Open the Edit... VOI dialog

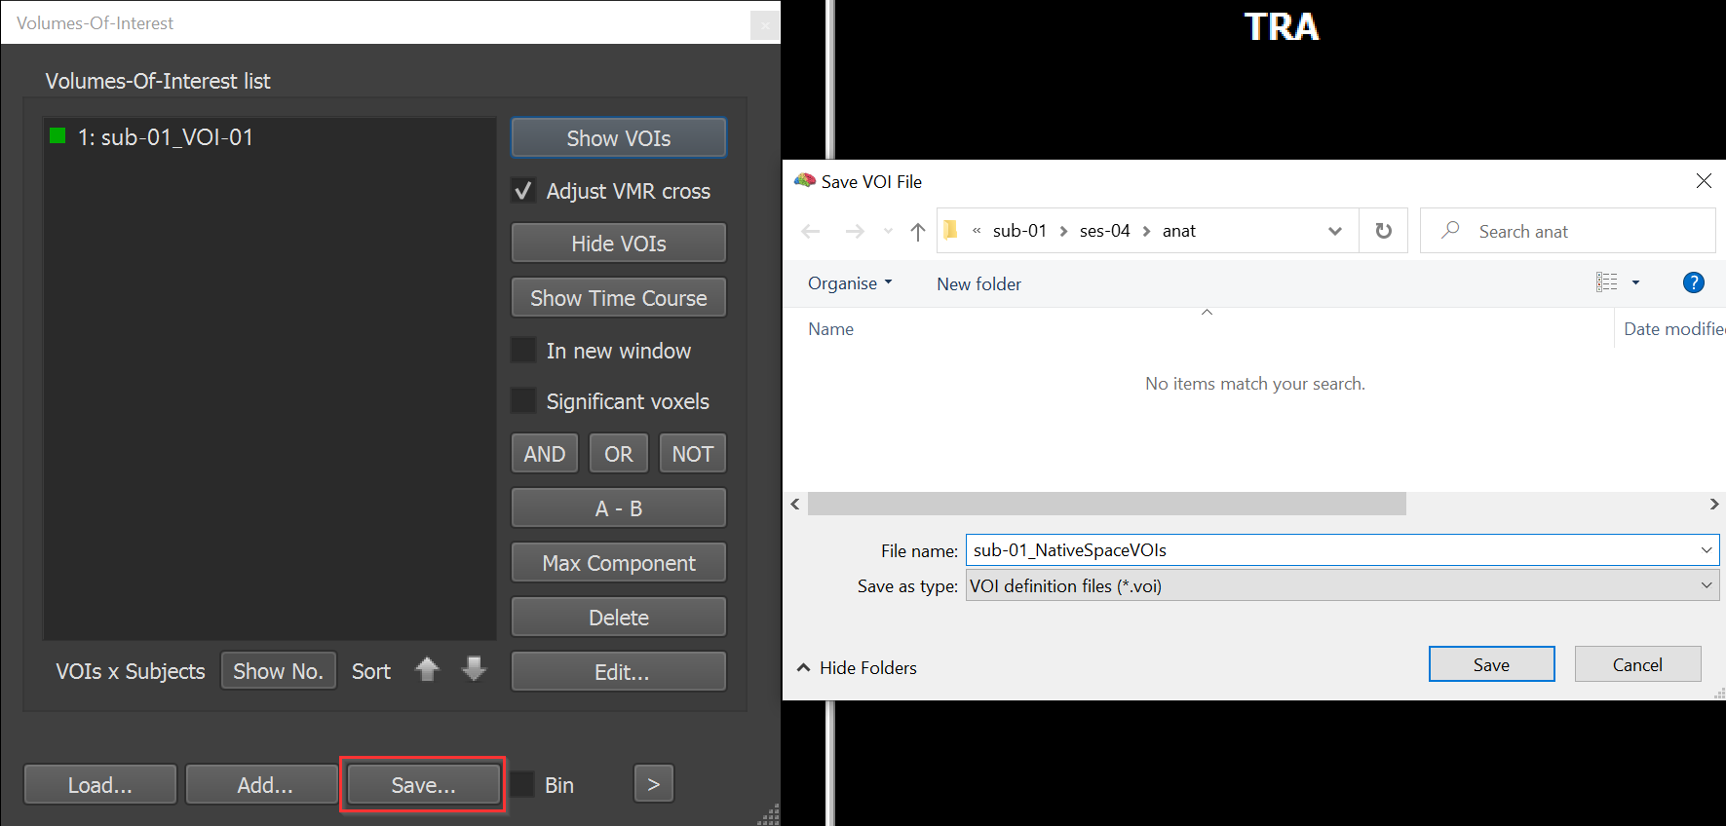[619, 672]
